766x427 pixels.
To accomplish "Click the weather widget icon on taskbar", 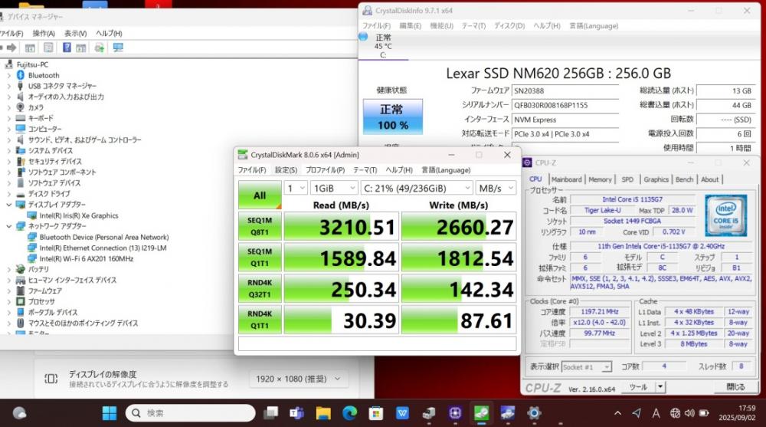I will 20,413.
